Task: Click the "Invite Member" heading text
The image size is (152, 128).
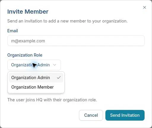Action: tap(28, 12)
